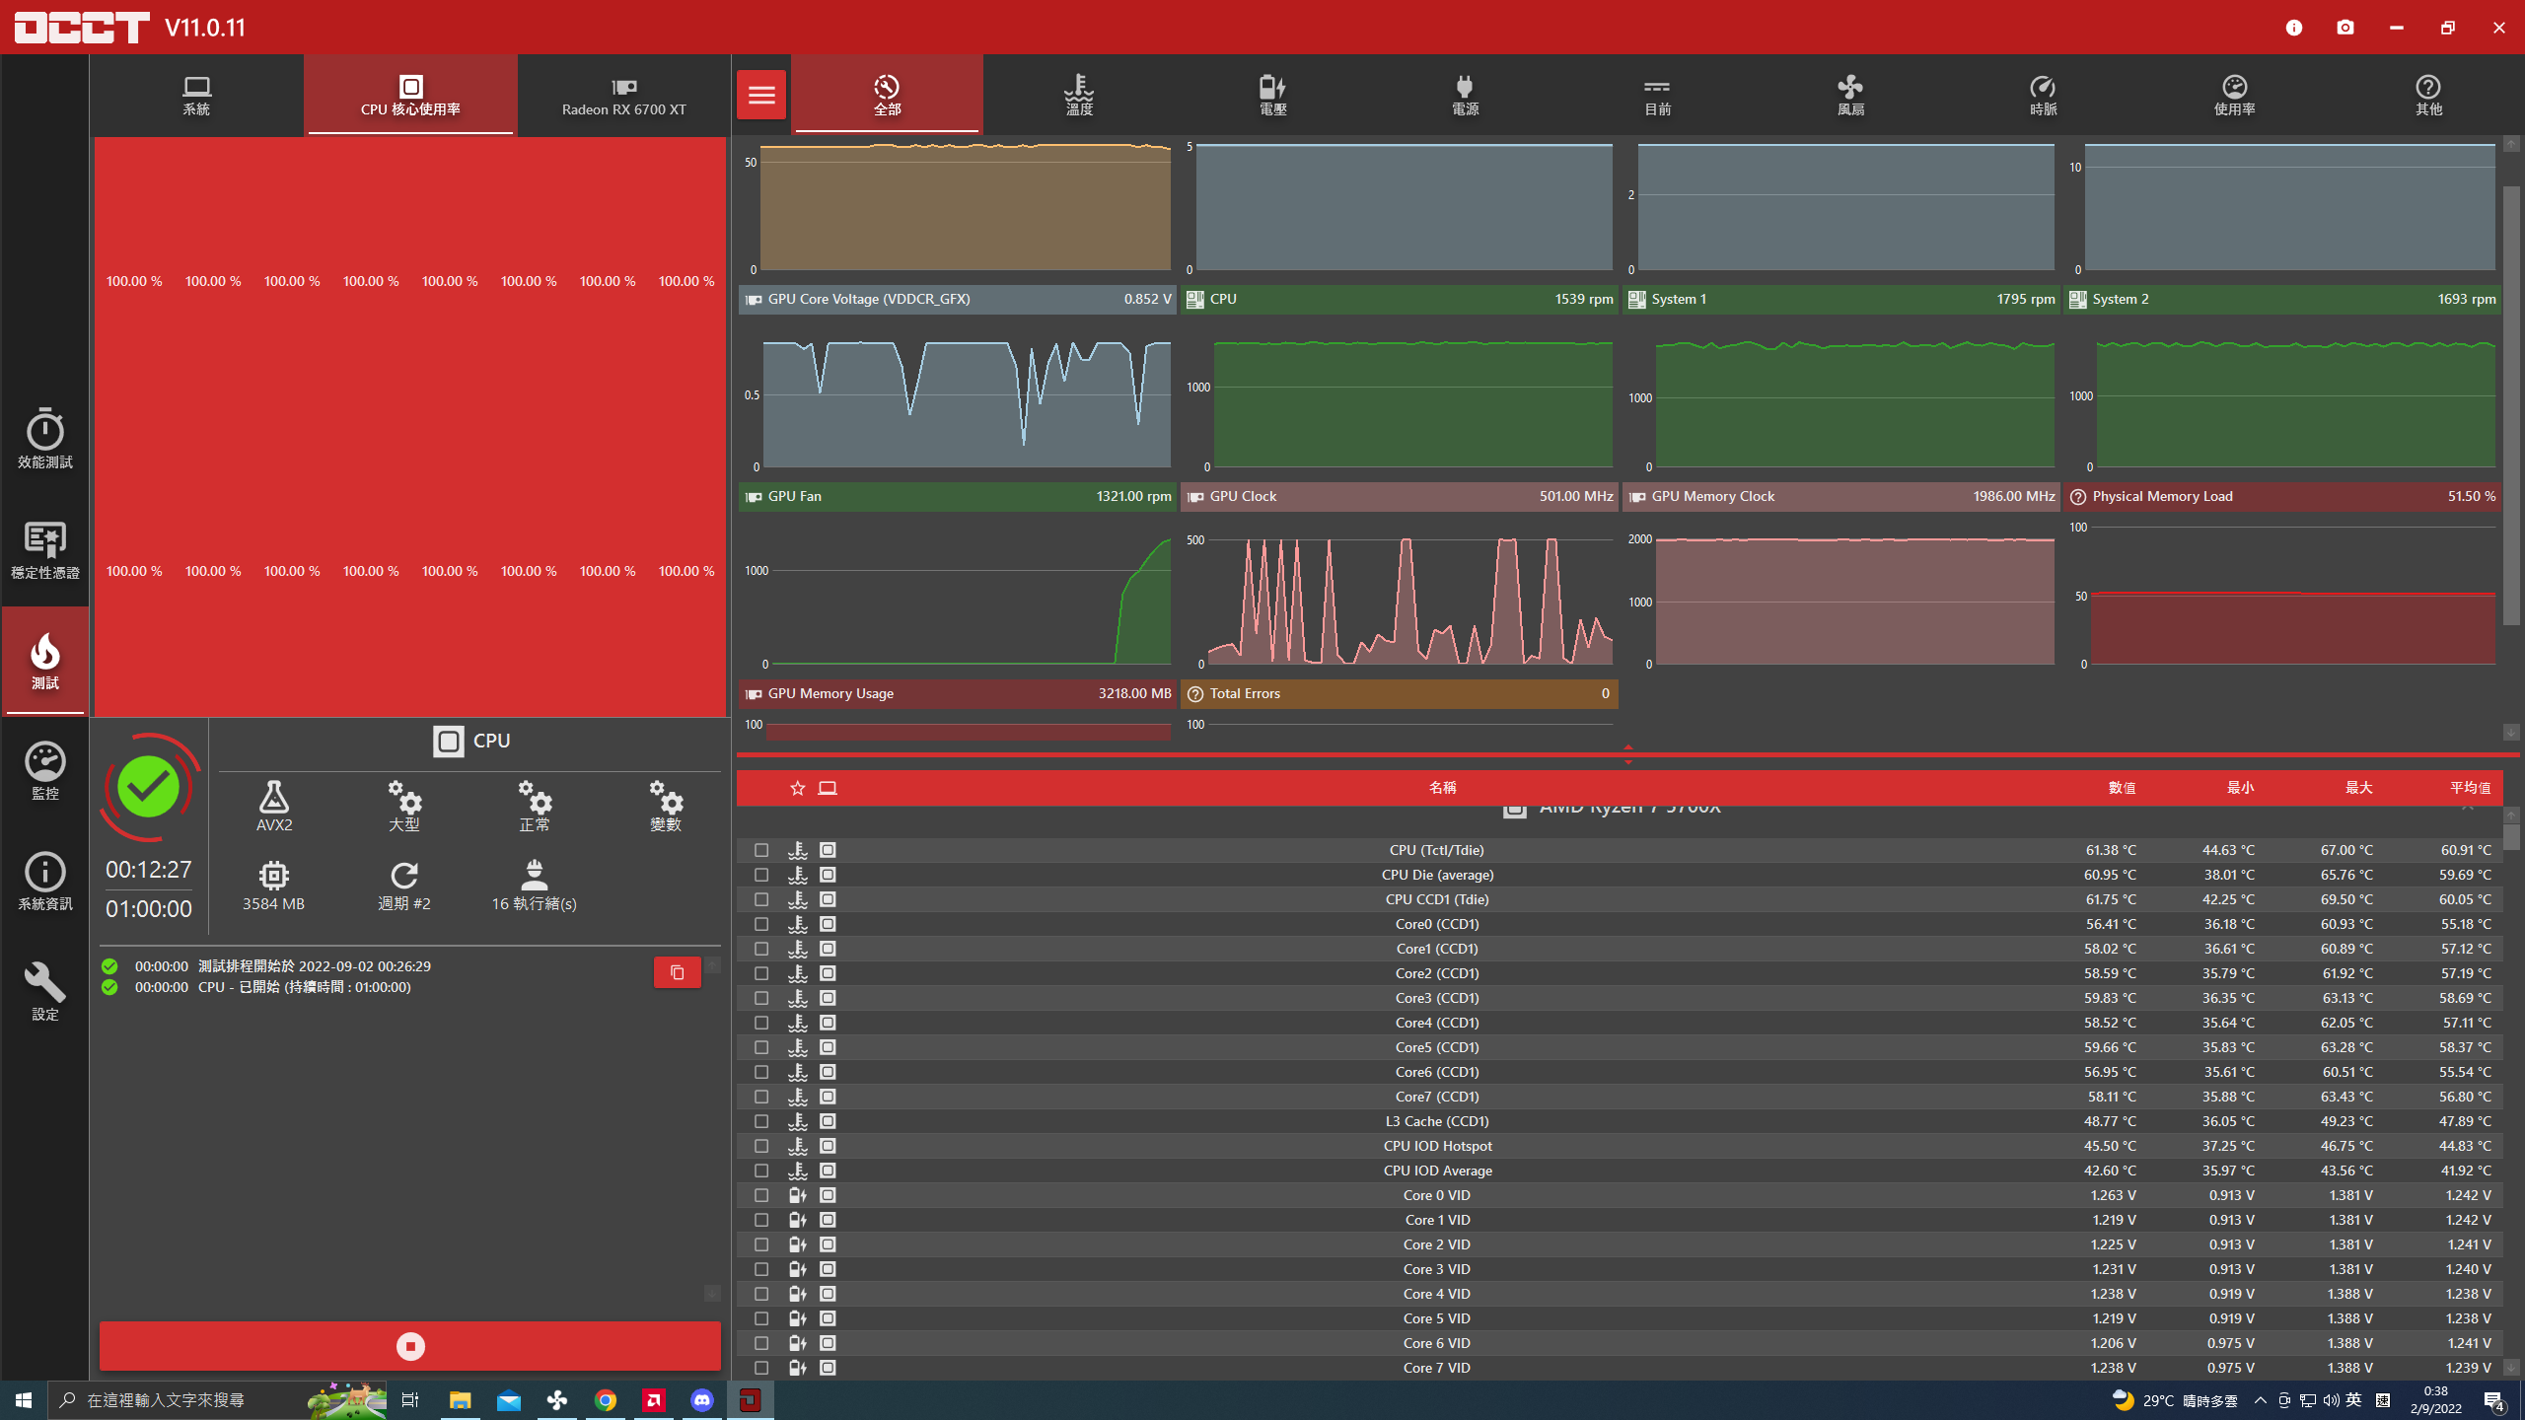Viewport: 2525px width, 1420px height.
Task: Tick the checkbox for Core 7 VID
Action: point(761,1368)
